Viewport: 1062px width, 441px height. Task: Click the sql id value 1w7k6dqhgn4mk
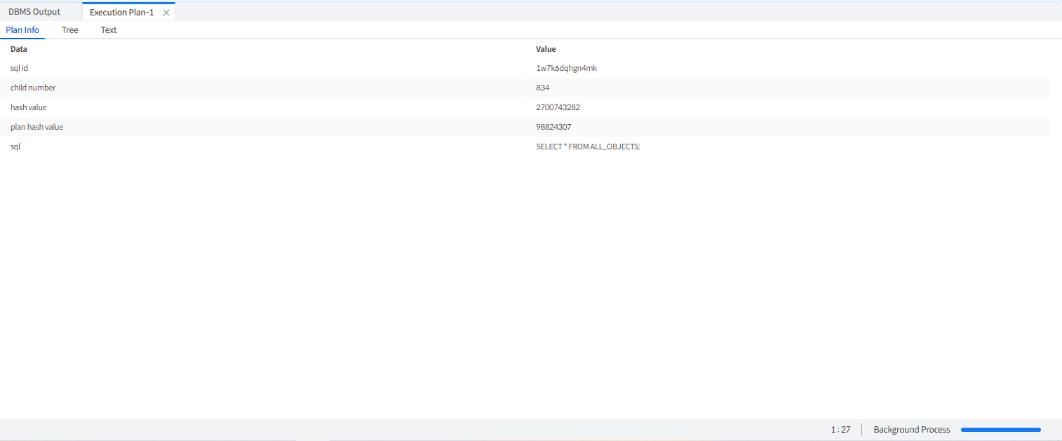(x=566, y=68)
